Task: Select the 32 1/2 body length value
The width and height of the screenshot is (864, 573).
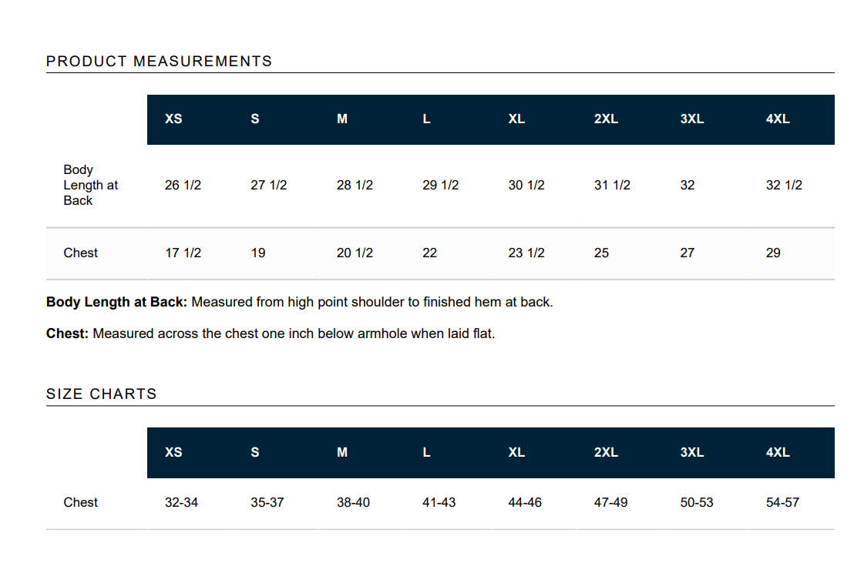Action: tap(784, 185)
